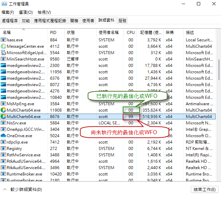This screenshot has width=221, height=197.
Task: Sort by the 描述 column header
Action: click(200, 33)
